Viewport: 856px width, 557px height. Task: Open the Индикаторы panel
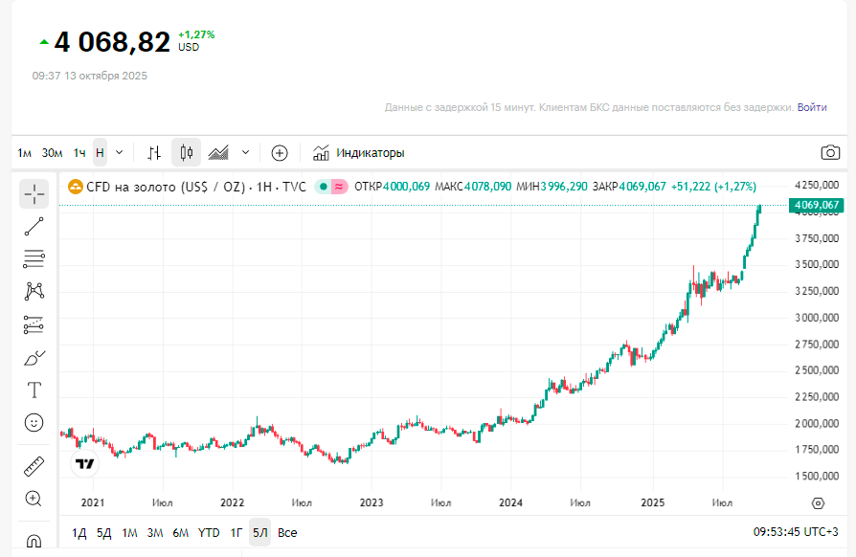[x=359, y=153]
